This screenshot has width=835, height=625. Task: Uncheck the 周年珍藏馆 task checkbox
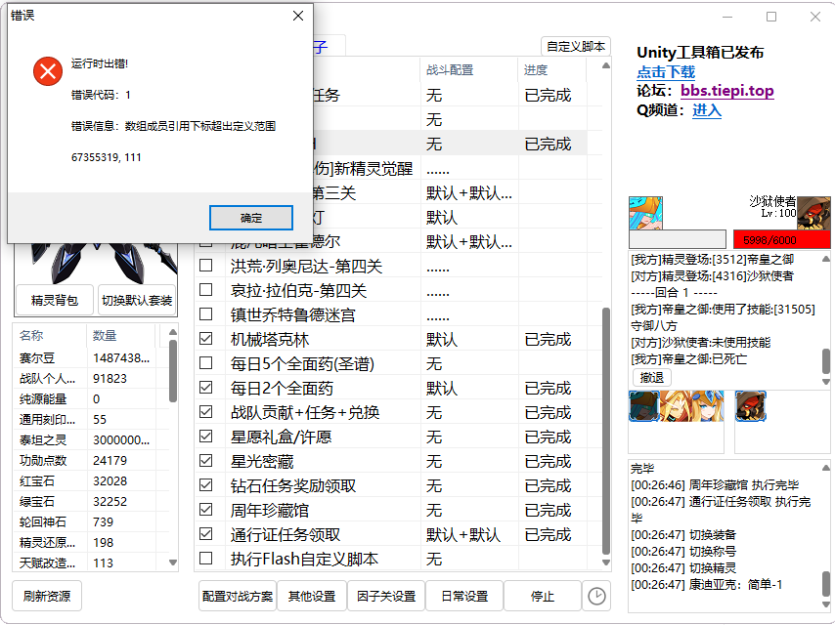tap(205, 509)
